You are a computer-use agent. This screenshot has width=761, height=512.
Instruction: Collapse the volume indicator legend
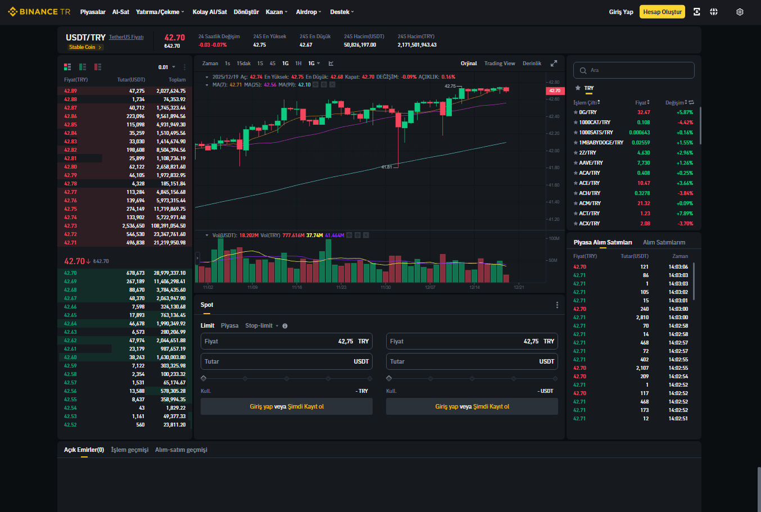[x=207, y=235]
